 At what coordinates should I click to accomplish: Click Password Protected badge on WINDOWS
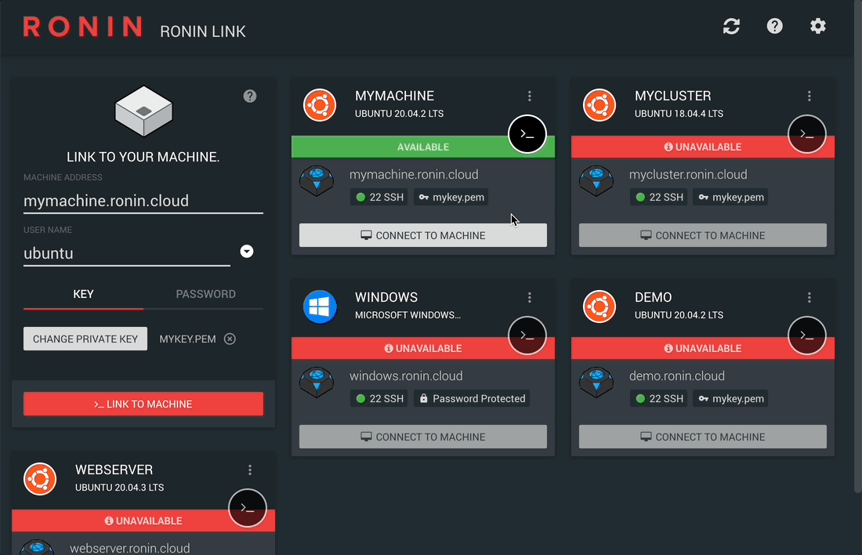[x=473, y=398]
